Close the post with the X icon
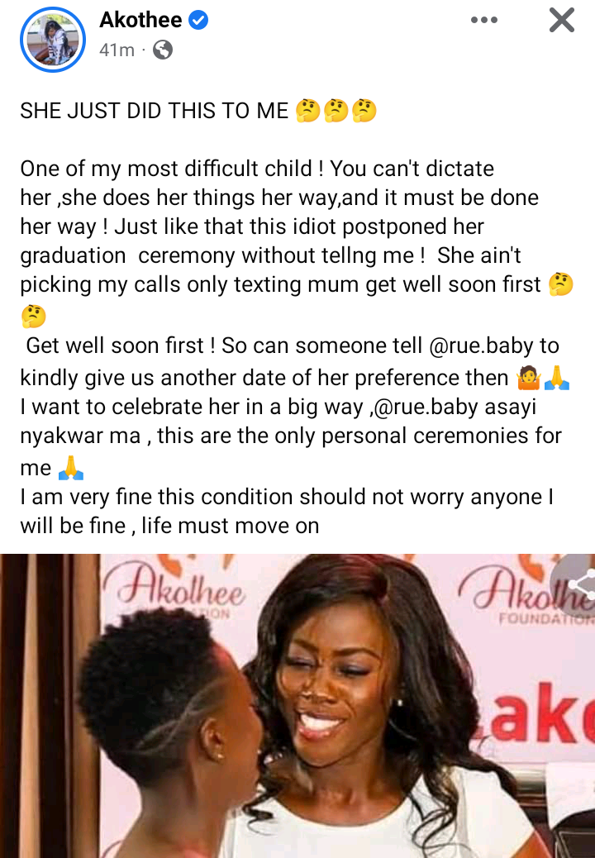The width and height of the screenshot is (595, 858). coord(562,21)
